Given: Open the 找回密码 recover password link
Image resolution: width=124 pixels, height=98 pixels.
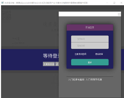Looking at the screenshot, I should coord(82,54).
